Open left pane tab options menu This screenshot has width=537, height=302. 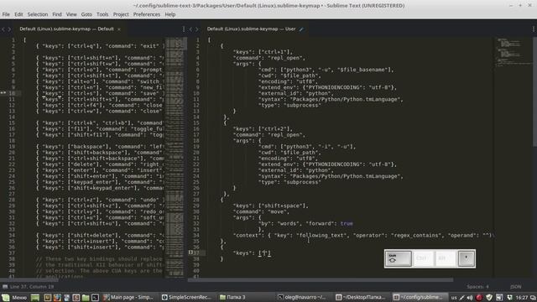[184, 29]
